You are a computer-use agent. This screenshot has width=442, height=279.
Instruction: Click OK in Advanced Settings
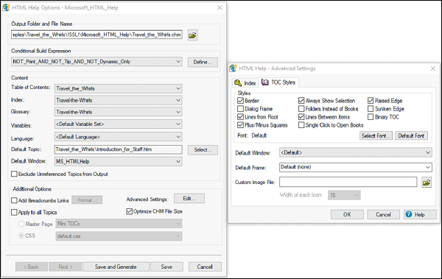tap(347, 214)
